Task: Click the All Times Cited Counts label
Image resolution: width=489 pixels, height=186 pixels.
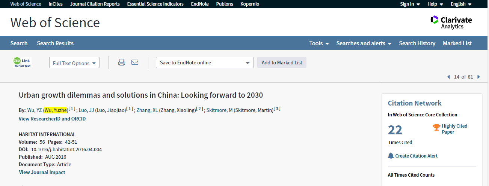Action: (x=411, y=175)
